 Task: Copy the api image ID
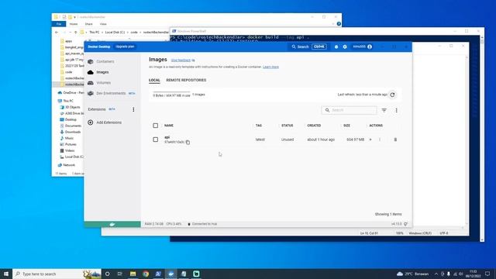coord(188,143)
